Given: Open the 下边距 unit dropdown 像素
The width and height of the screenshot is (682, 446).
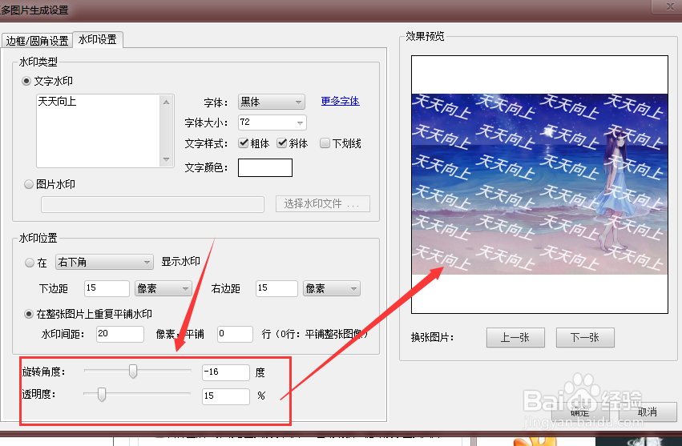Looking at the screenshot, I should pos(163,288).
